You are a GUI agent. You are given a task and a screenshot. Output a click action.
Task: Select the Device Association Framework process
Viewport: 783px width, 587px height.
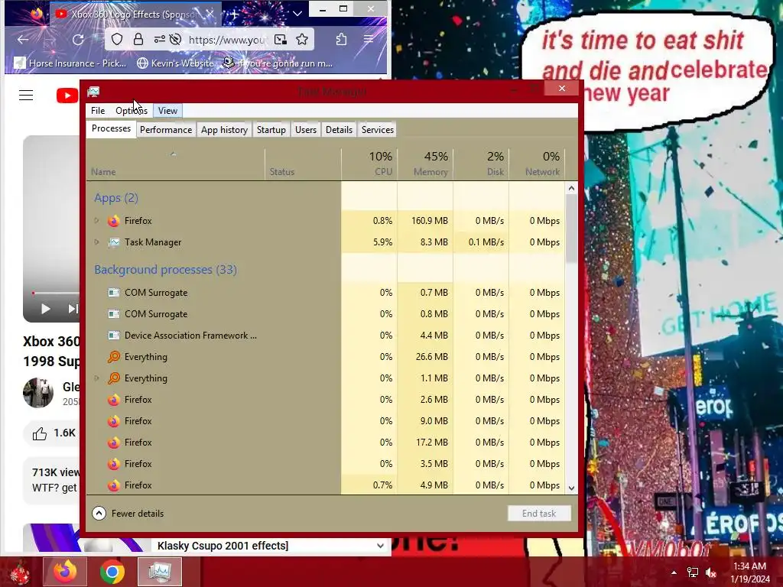pos(326,336)
